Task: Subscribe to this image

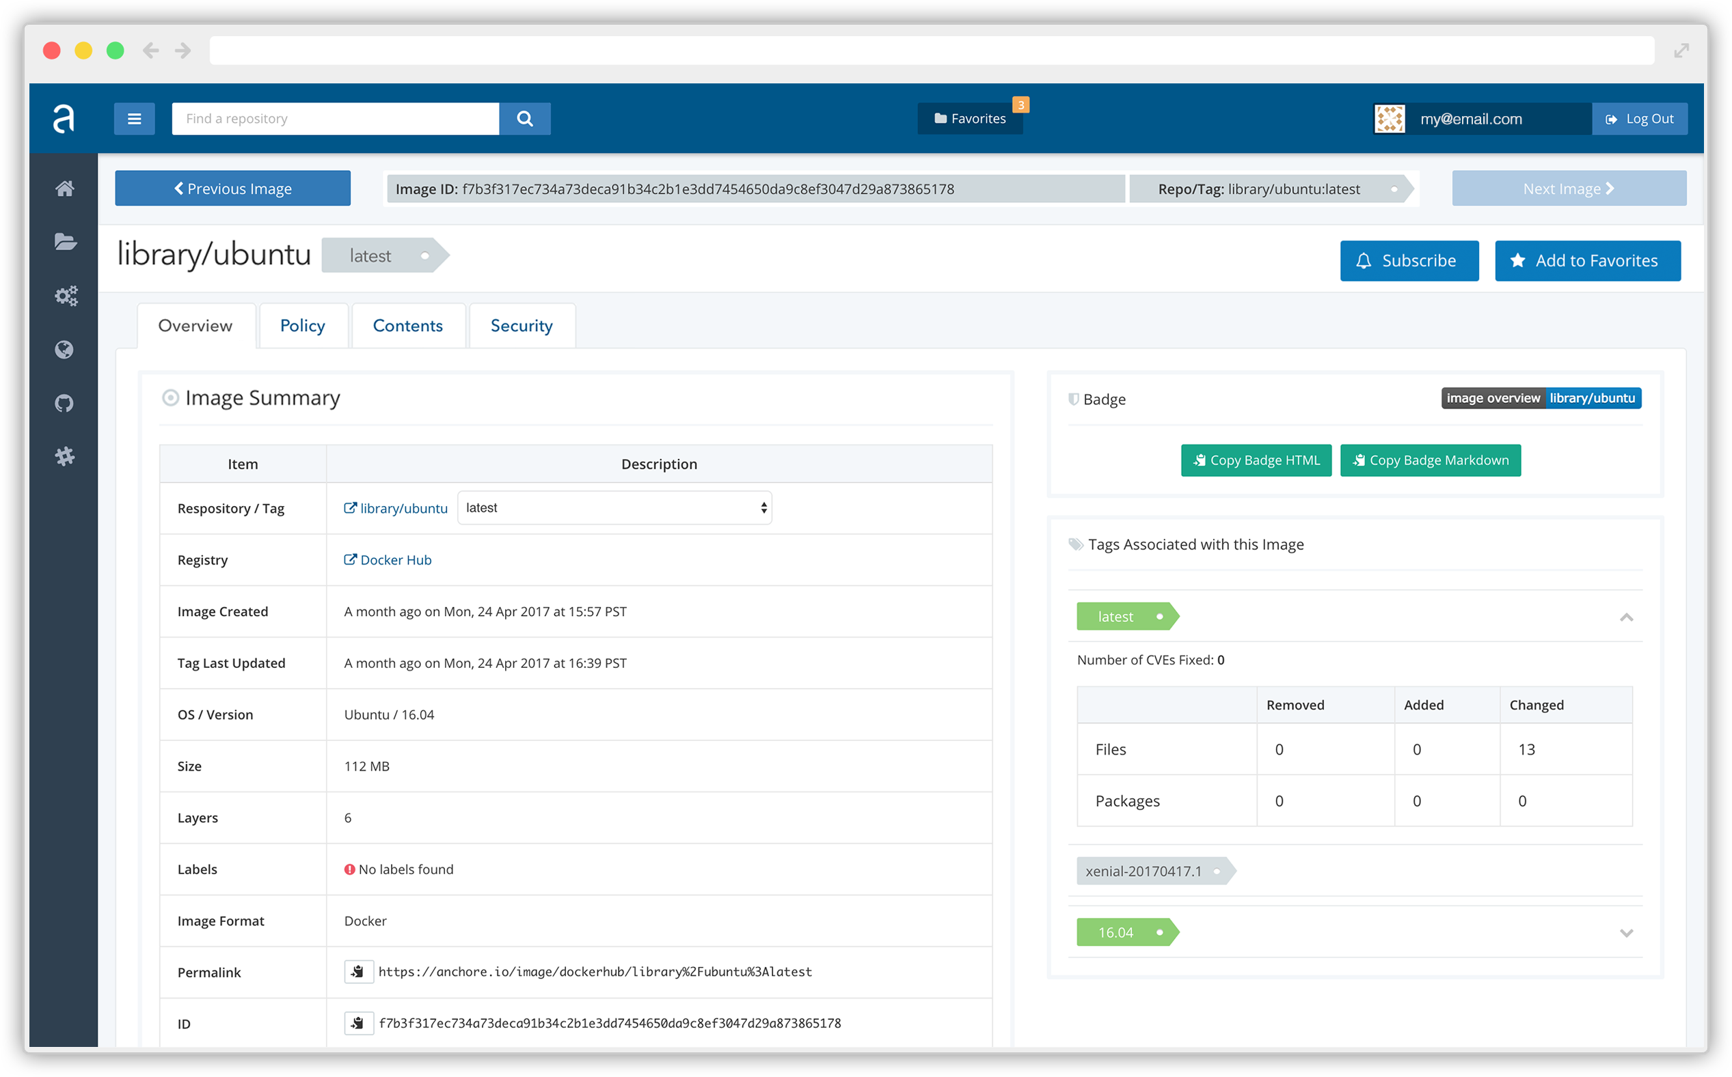Action: (x=1409, y=261)
